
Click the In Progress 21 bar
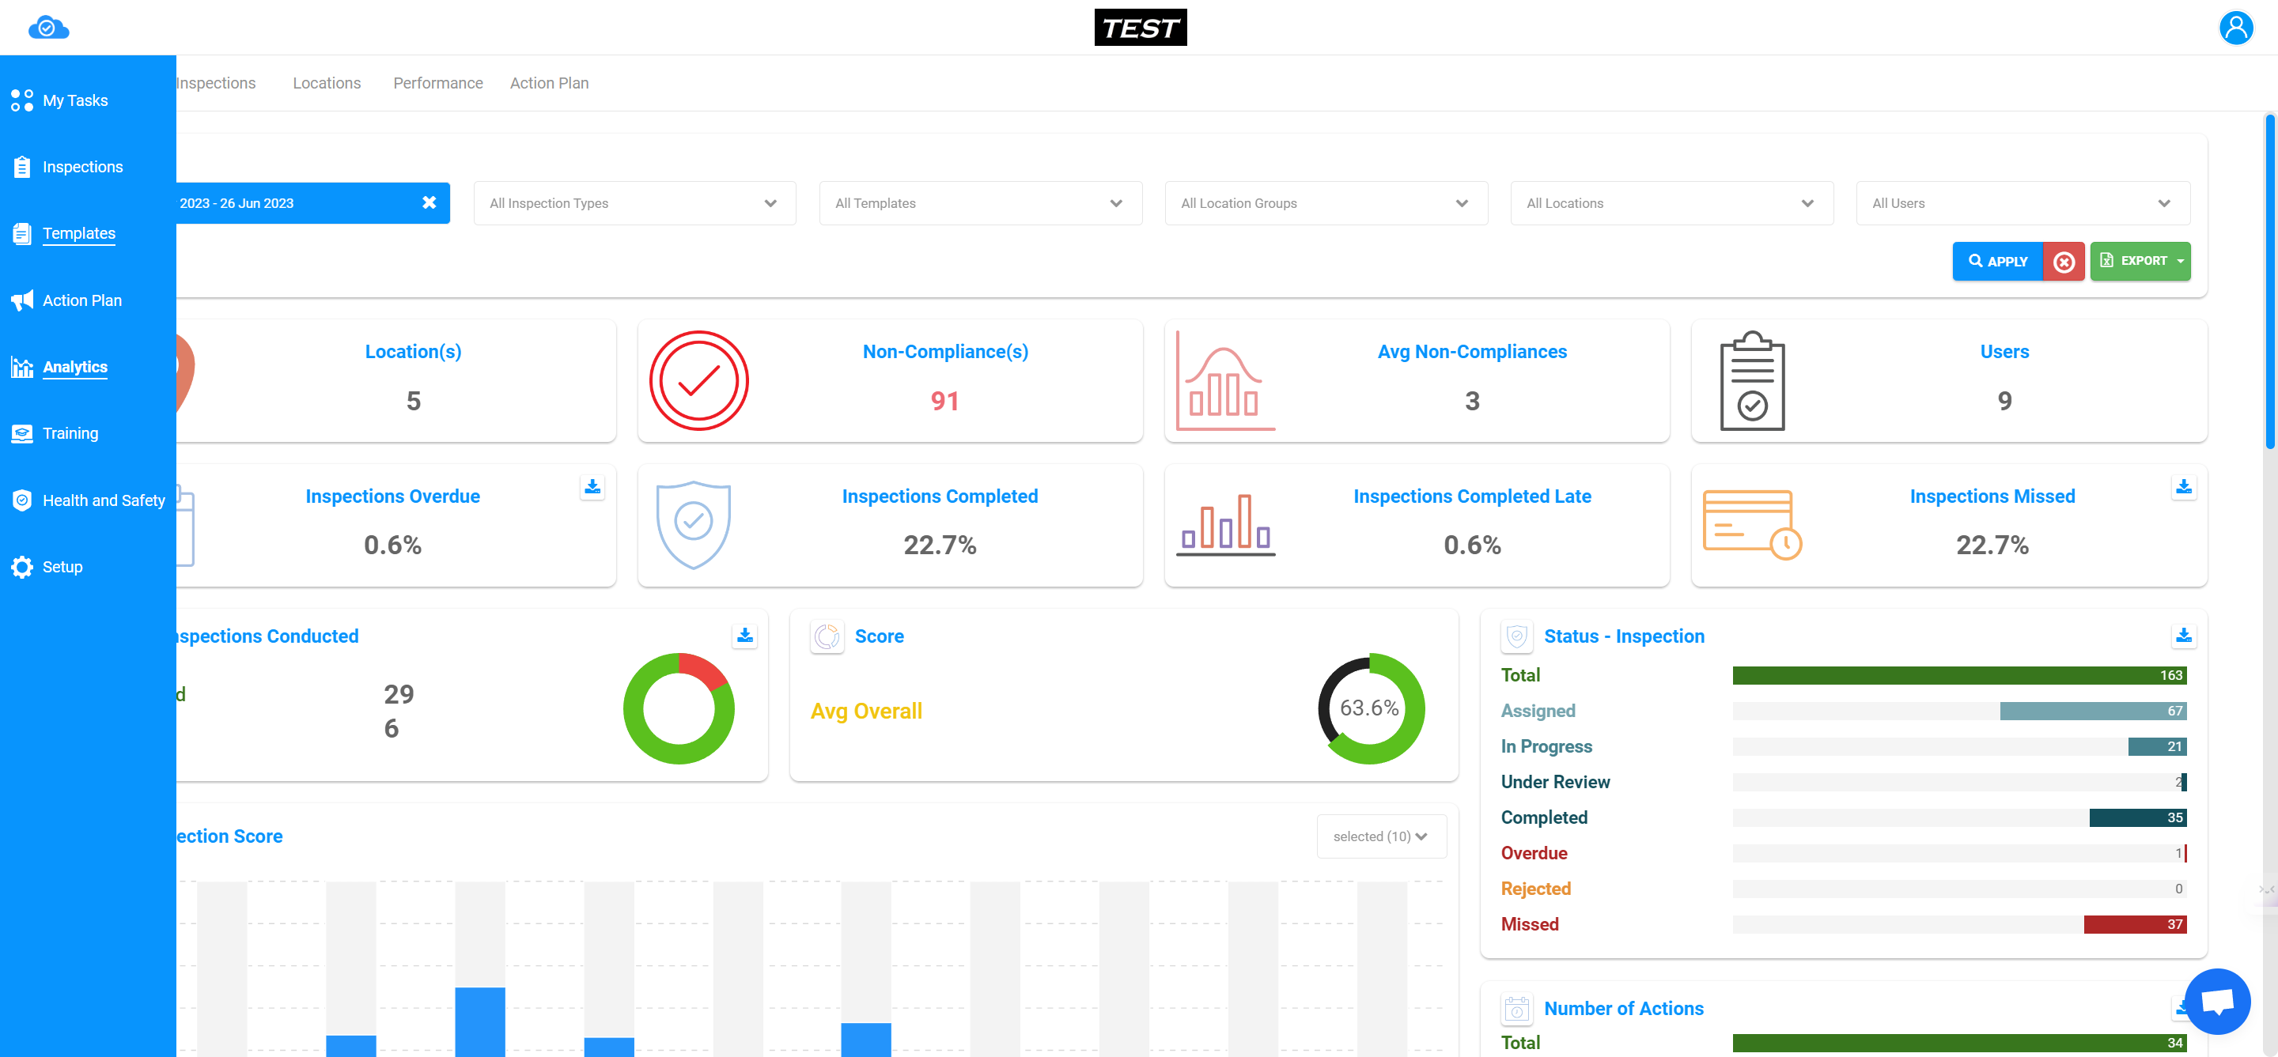pyautogui.click(x=2157, y=747)
